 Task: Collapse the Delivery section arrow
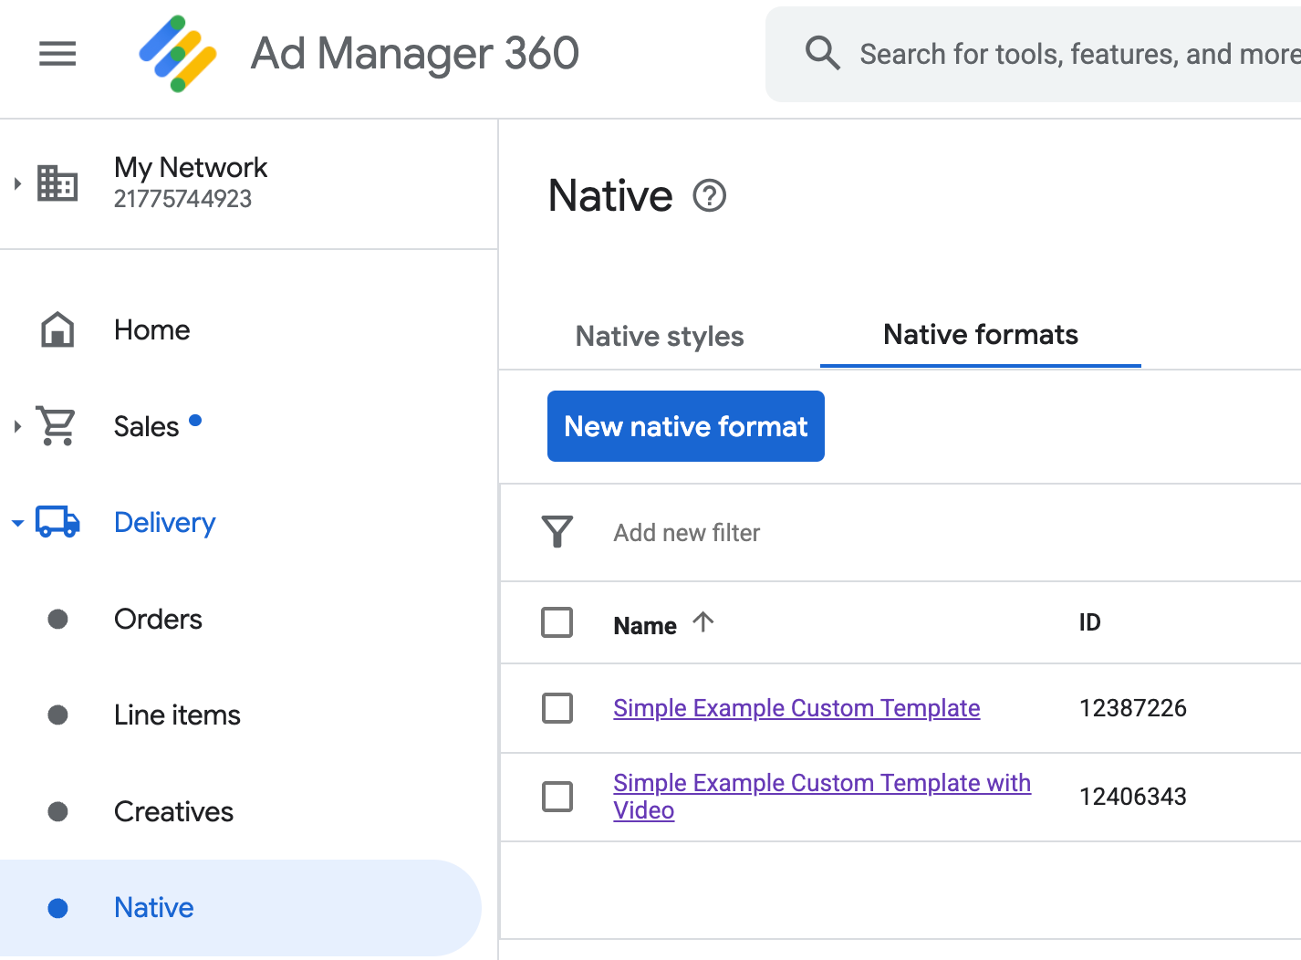coord(17,523)
